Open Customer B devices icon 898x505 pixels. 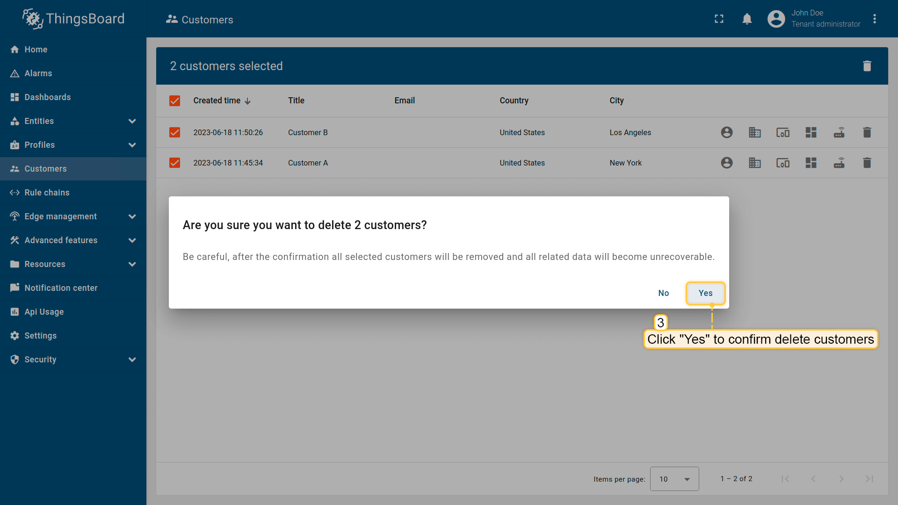coord(782,132)
